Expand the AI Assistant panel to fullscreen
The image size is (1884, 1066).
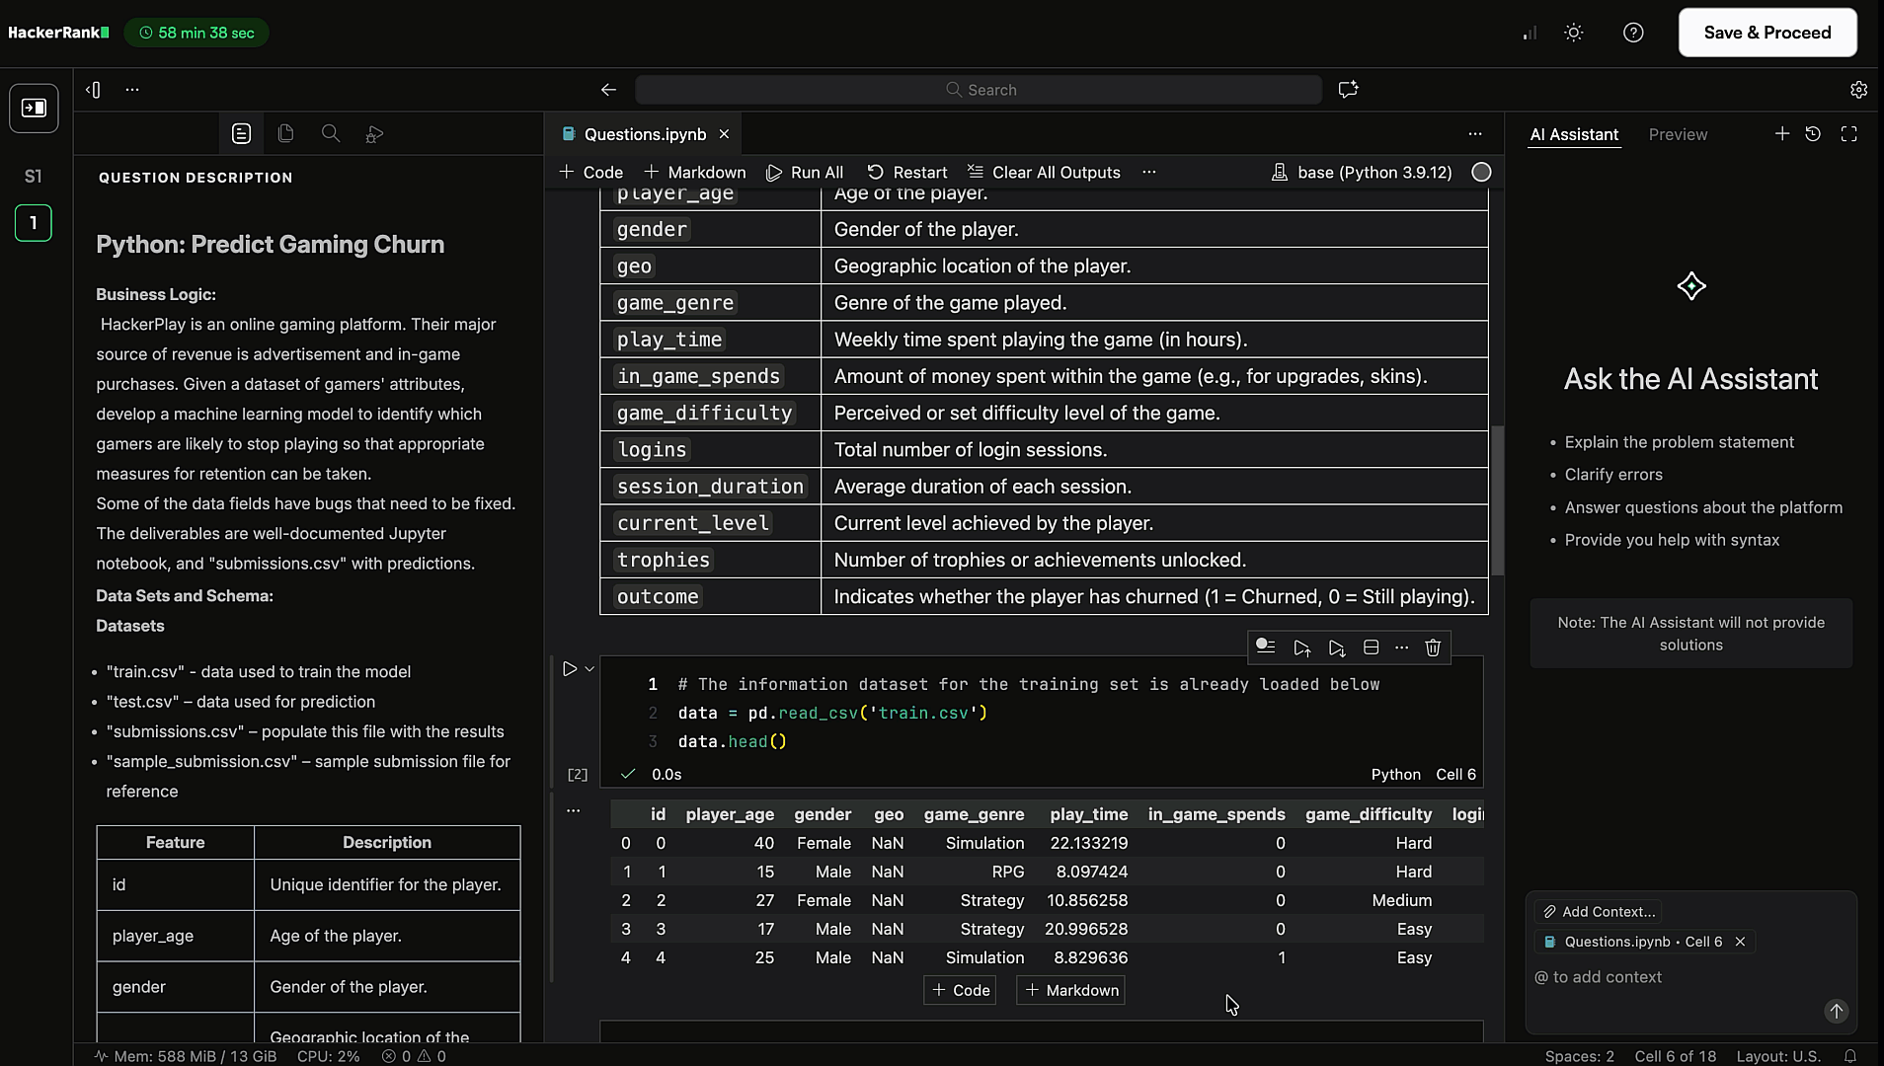tap(1850, 133)
